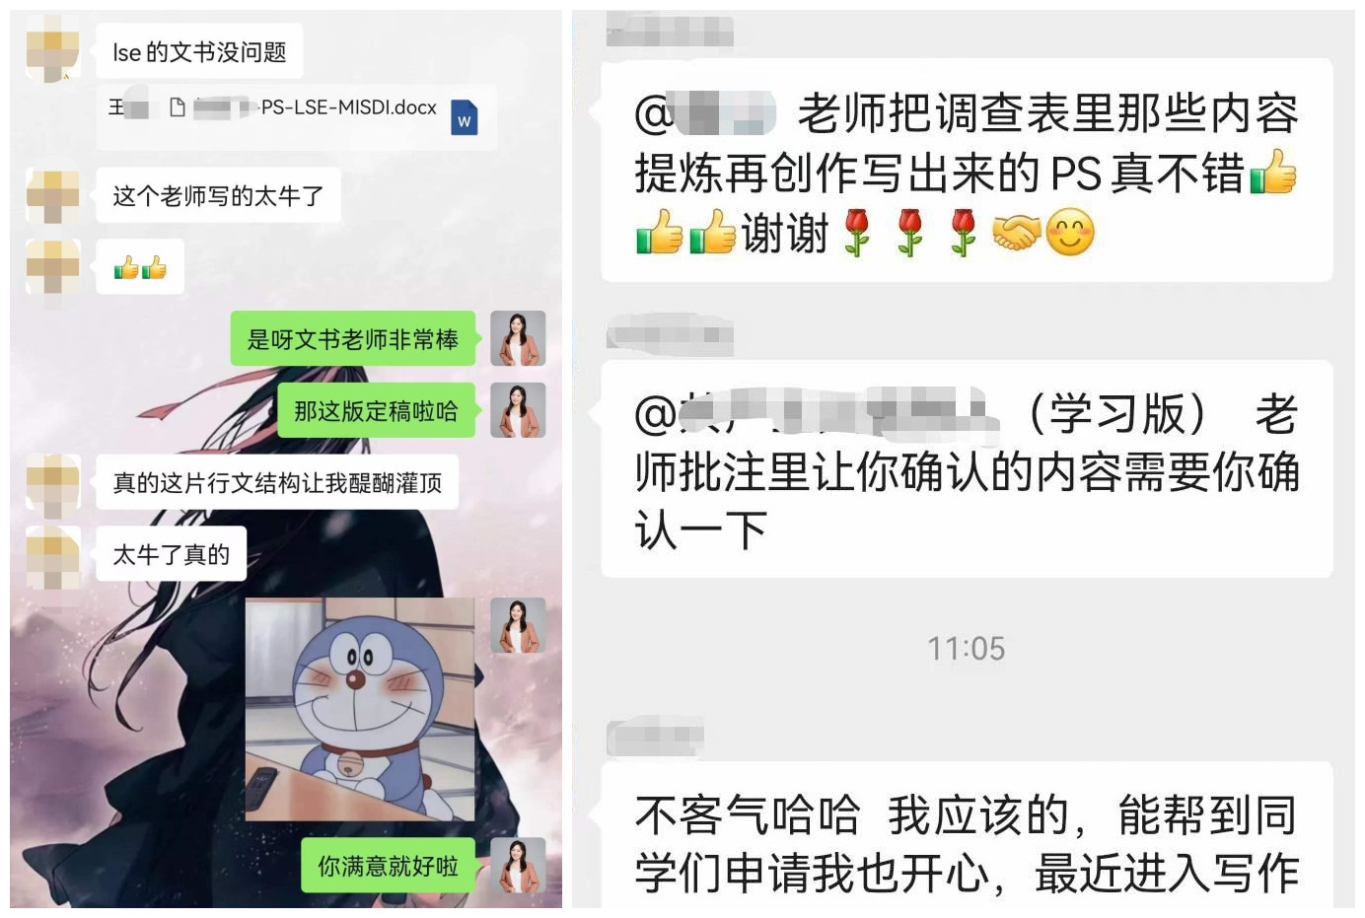1365x918 pixels.
Task: Tap the @ mention in the 学习版 message
Action: tap(812, 413)
